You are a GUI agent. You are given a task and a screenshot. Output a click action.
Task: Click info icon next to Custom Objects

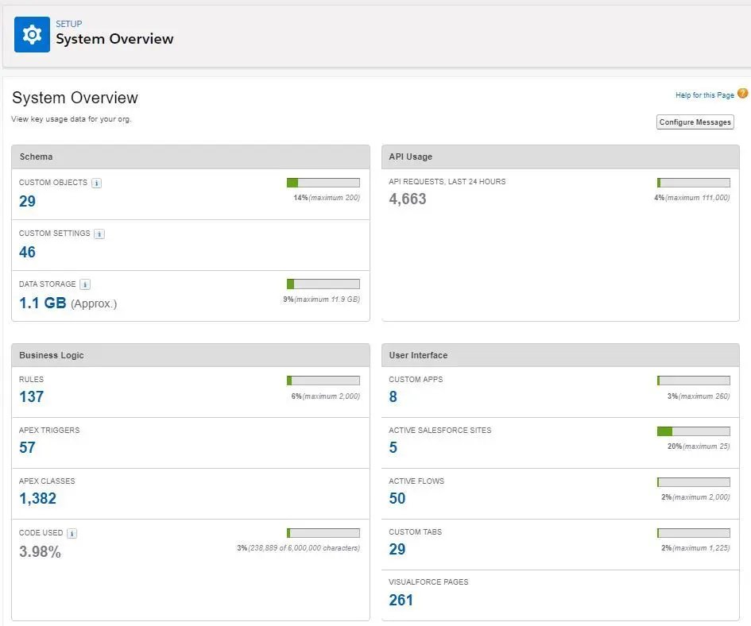click(x=96, y=183)
